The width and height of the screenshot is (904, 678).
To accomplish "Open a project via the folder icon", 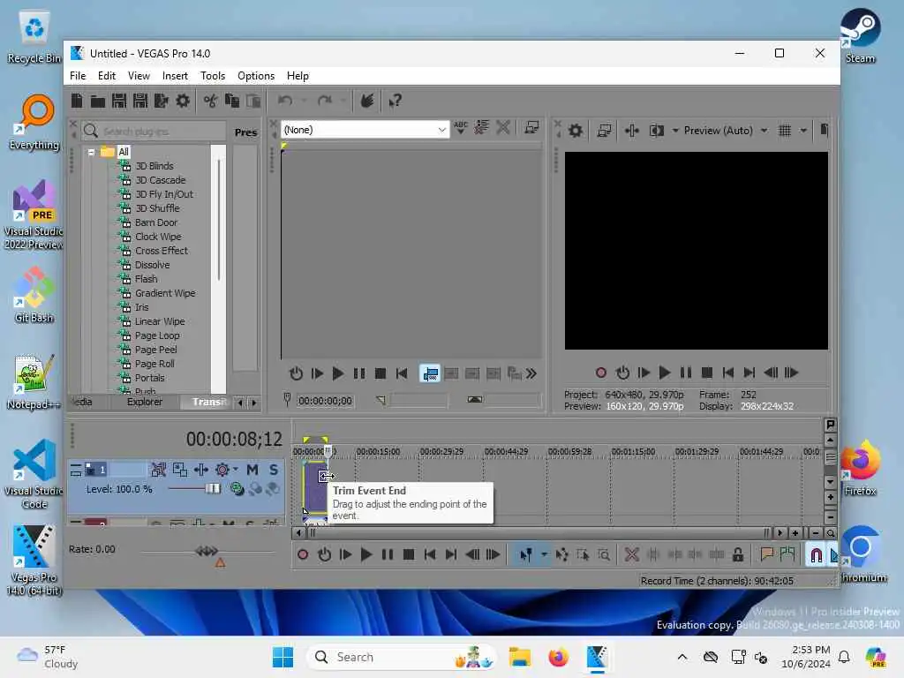I will coord(98,102).
